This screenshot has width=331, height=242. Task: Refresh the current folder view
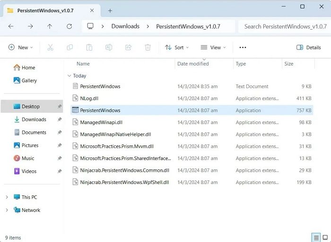(69, 26)
